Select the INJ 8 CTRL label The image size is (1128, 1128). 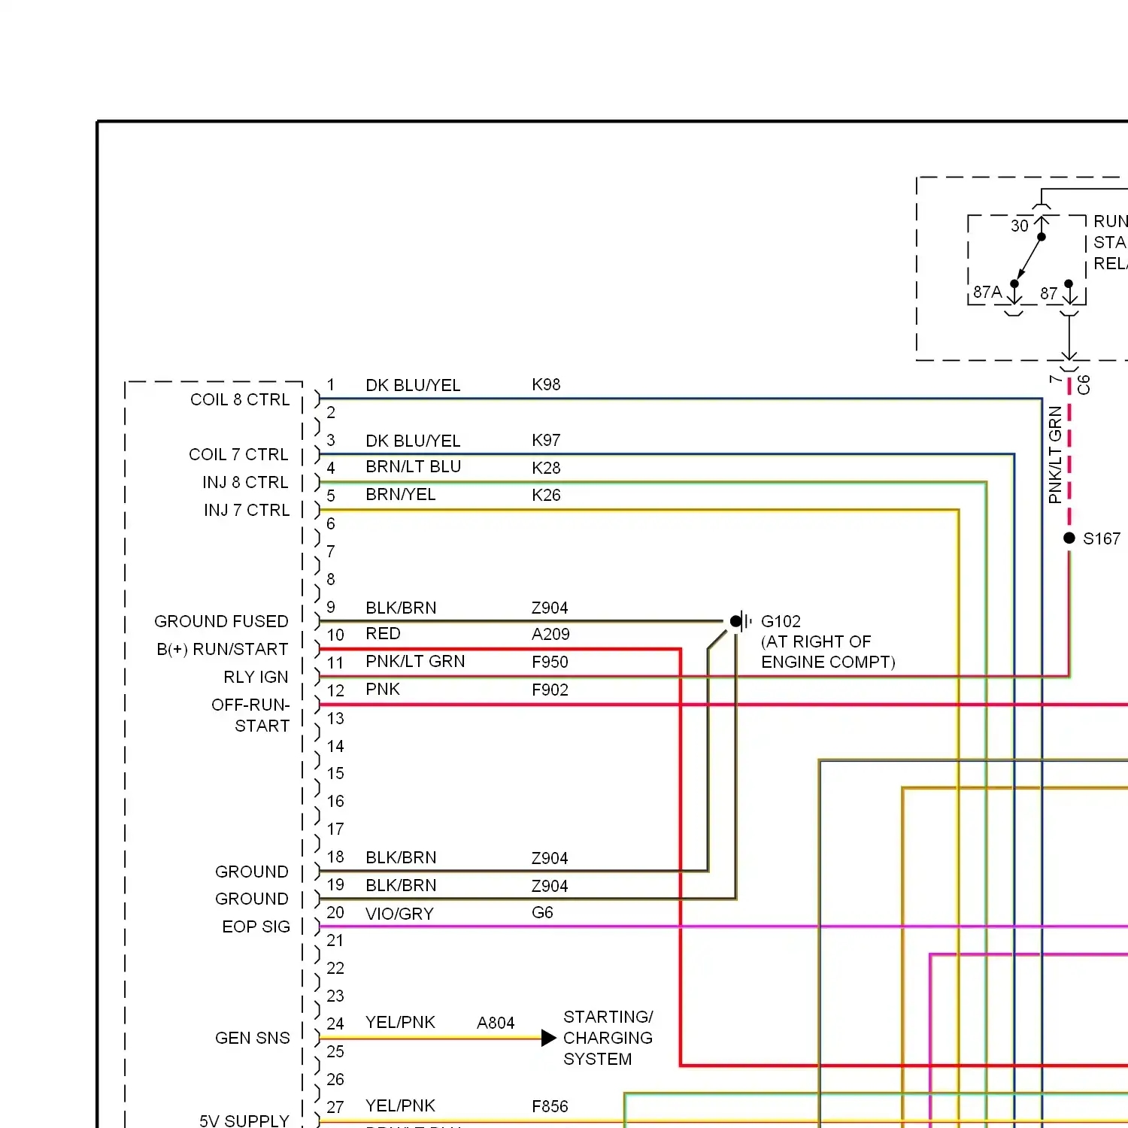click(x=245, y=482)
